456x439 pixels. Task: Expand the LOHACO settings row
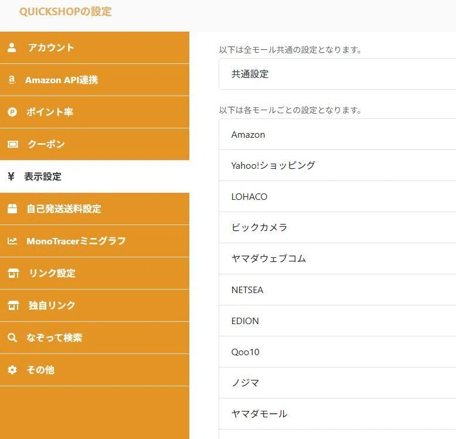point(338,196)
